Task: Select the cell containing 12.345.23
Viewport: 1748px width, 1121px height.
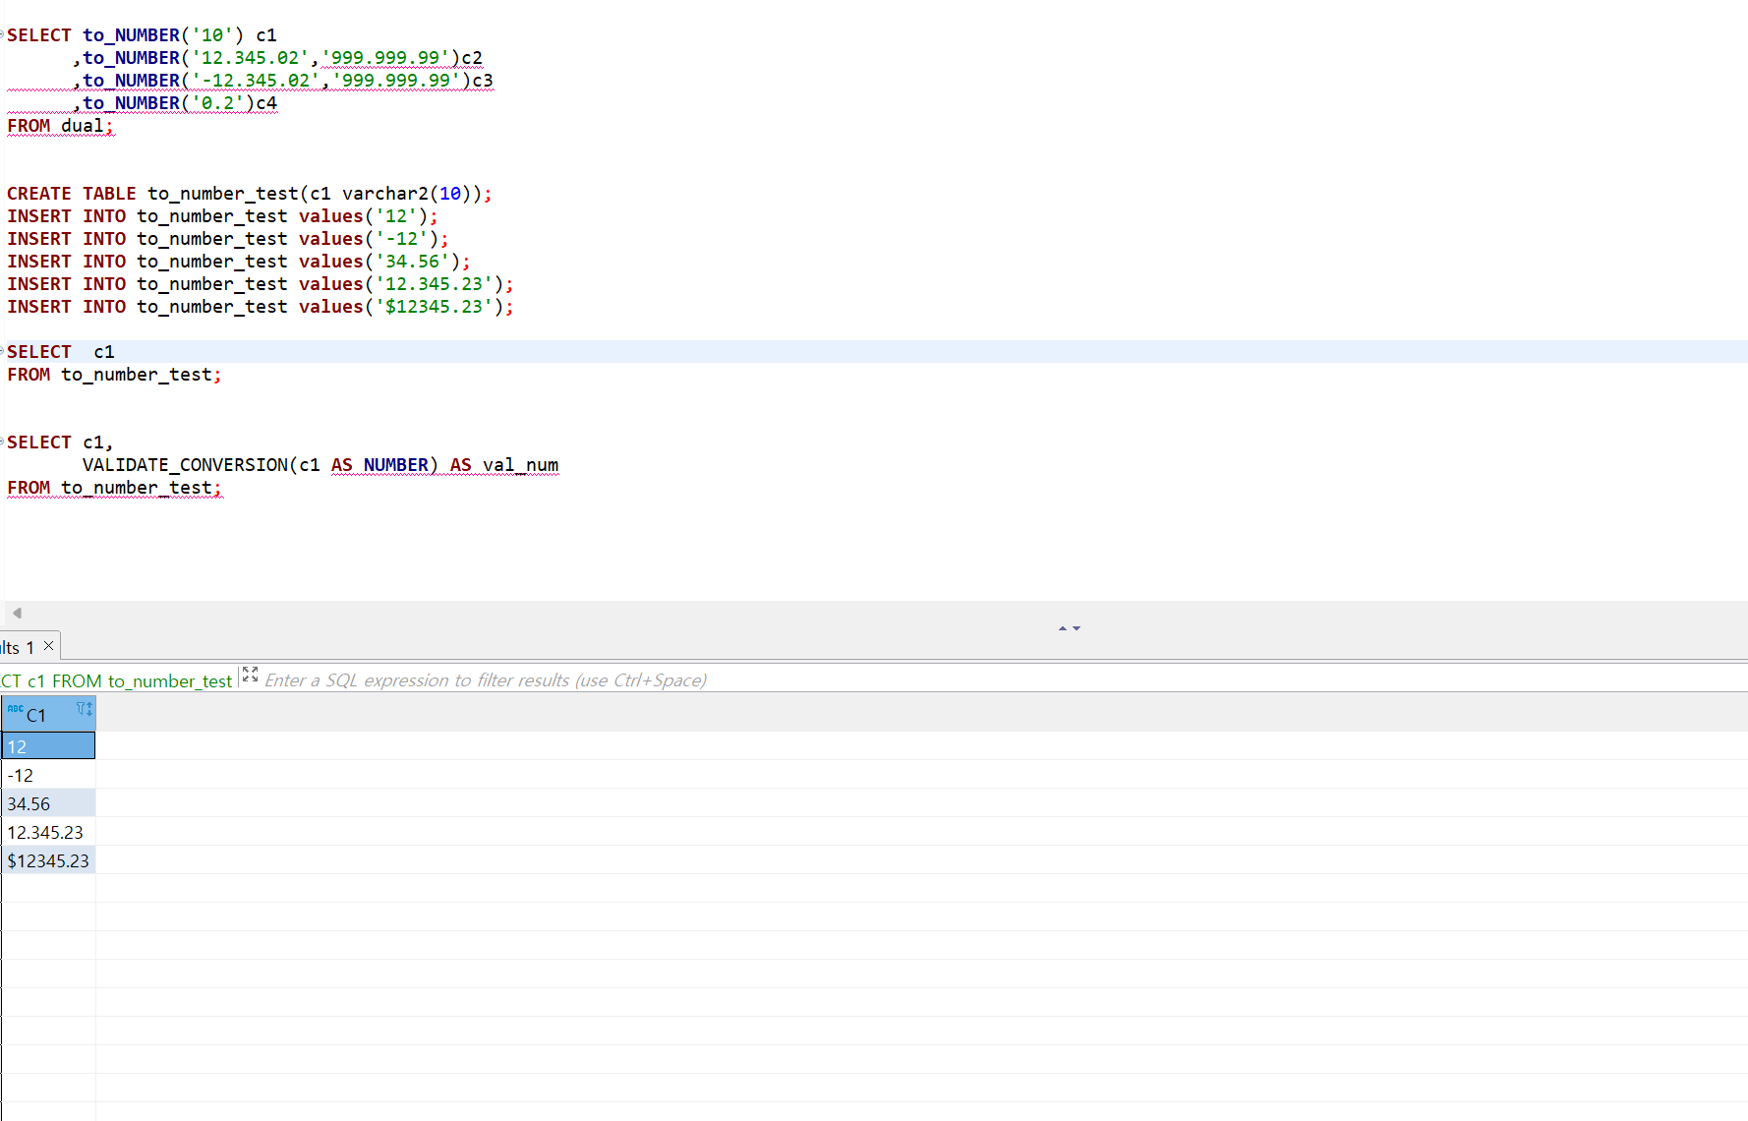Action: [x=47, y=832]
